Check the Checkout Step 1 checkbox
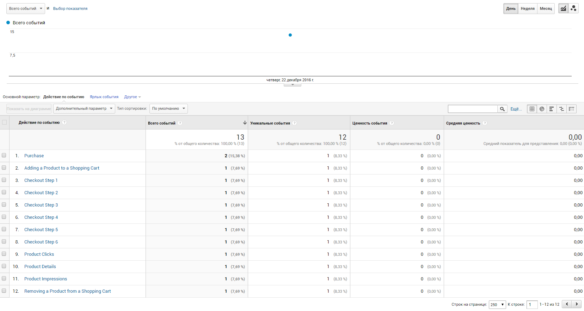This screenshot has height=311, width=584. 4,180
